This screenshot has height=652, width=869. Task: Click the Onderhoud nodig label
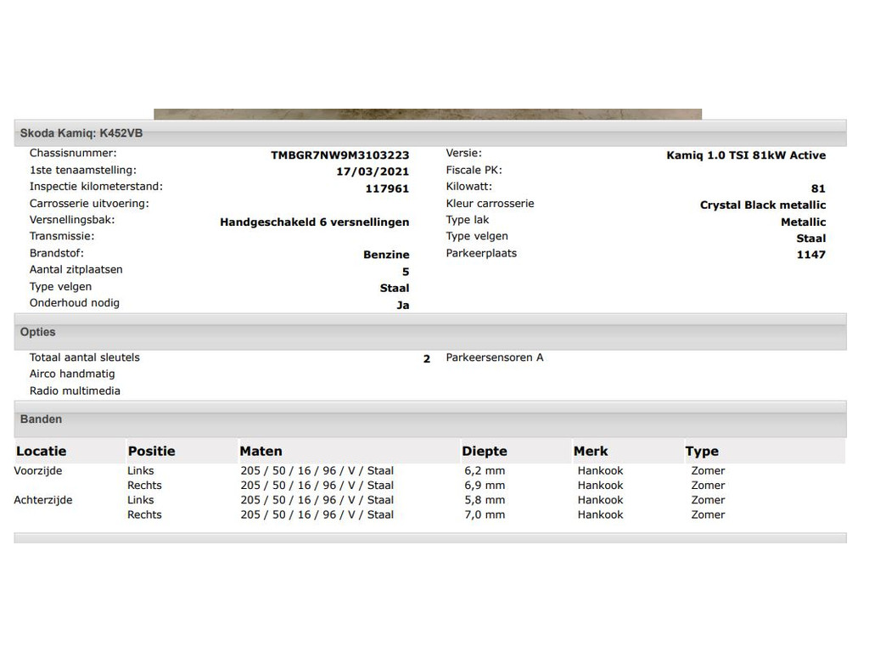click(75, 303)
